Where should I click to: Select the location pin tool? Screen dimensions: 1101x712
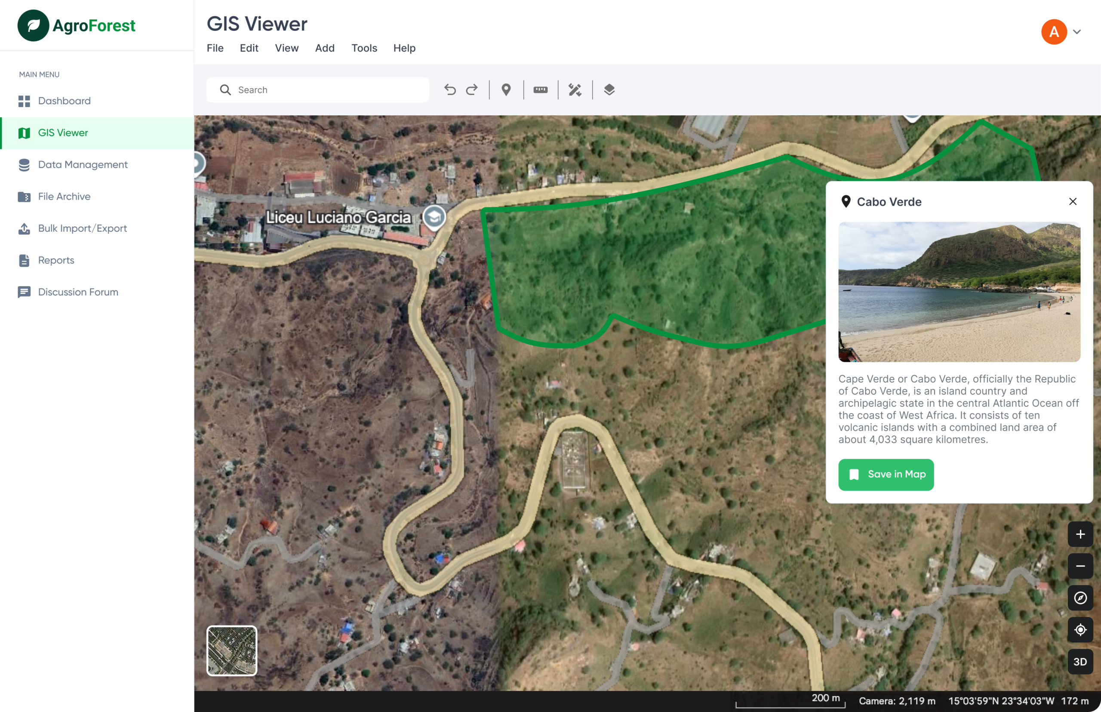point(506,89)
